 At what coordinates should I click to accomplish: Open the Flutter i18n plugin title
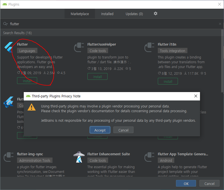click(x=167, y=44)
